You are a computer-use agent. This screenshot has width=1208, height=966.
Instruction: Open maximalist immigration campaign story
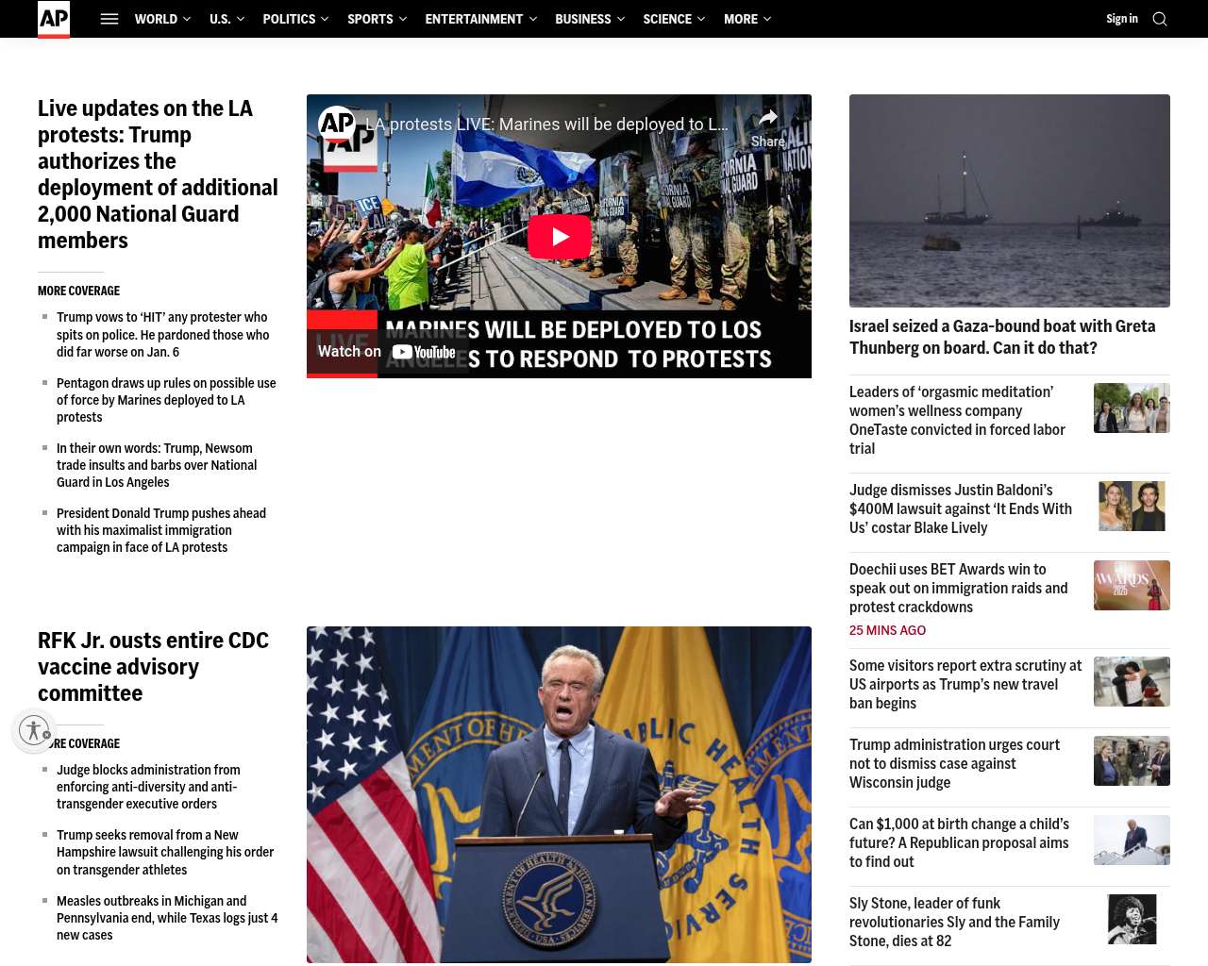click(161, 530)
